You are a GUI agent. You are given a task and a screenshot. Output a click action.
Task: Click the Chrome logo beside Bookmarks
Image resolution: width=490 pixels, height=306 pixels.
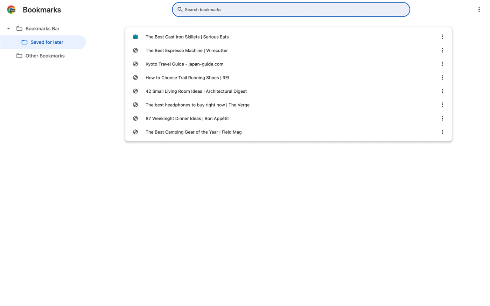point(11,10)
